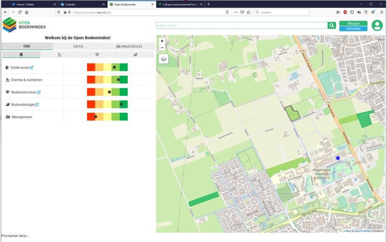Select the leaf biology sub-tab
The image size is (387, 242).
135,55
